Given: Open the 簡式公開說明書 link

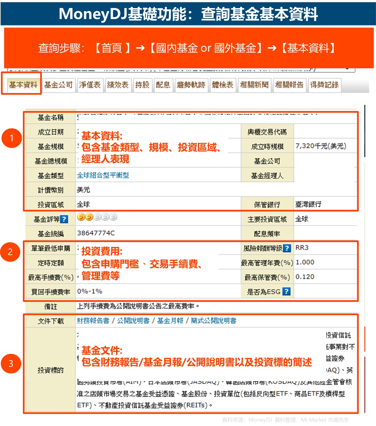Looking at the screenshot, I should pyautogui.click(x=213, y=321).
